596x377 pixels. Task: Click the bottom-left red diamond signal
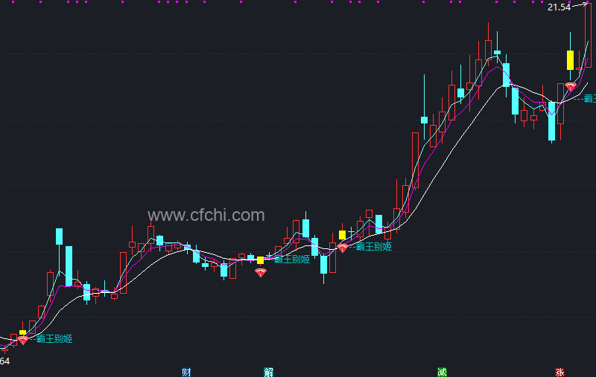pyautogui.click(x=23, y=341)
